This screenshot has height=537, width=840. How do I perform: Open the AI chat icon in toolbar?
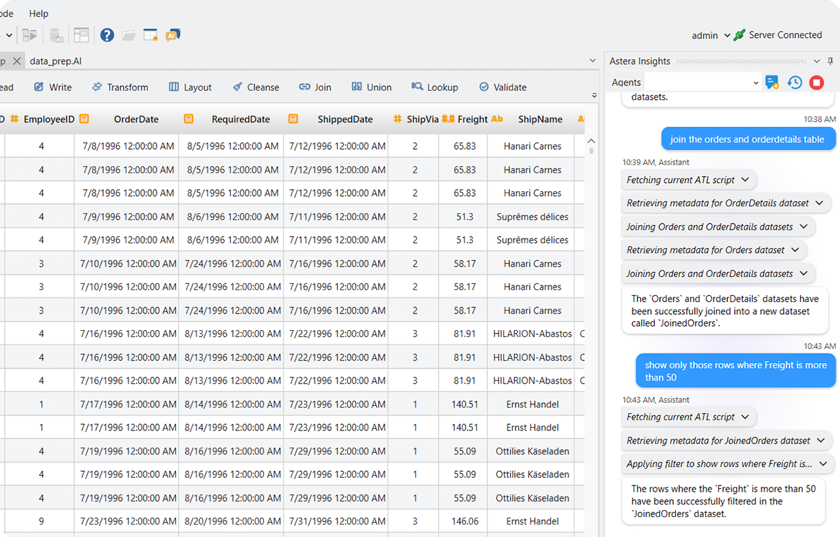(x=173, y=35)
